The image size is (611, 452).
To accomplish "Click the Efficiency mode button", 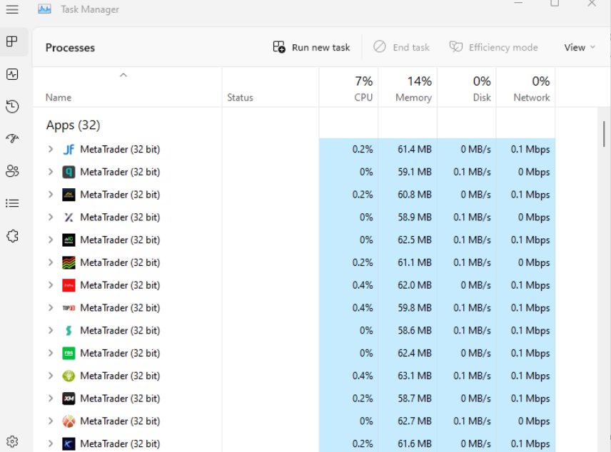I will (x=494, y=48).
